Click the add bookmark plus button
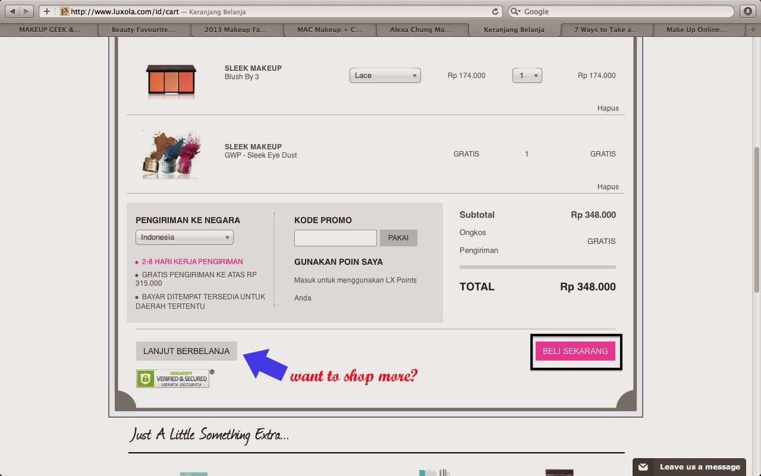 tap(47, 11)
